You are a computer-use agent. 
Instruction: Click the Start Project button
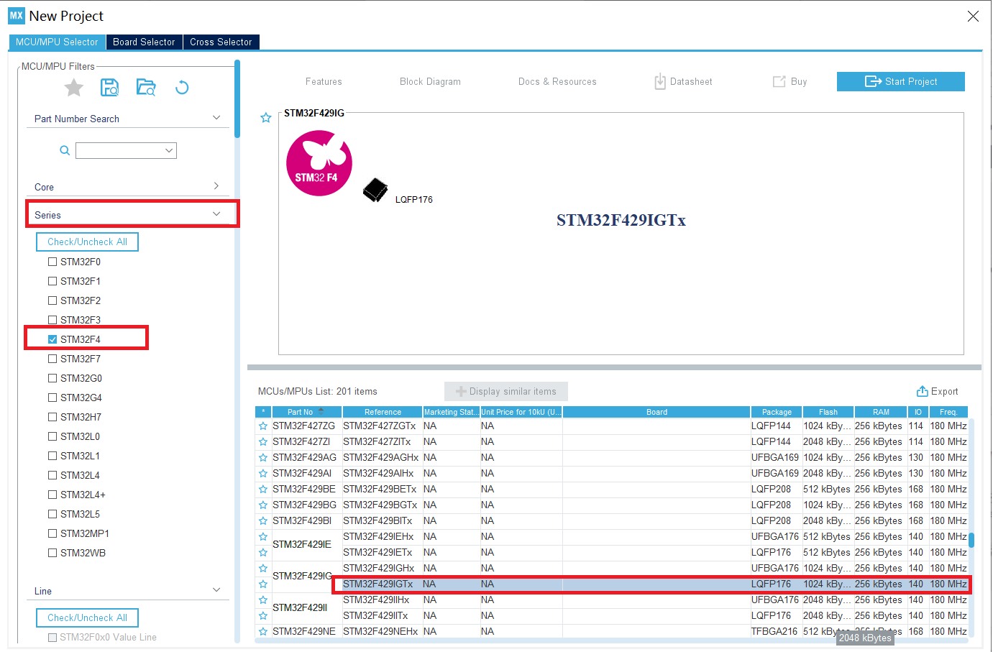coord(901,81)
